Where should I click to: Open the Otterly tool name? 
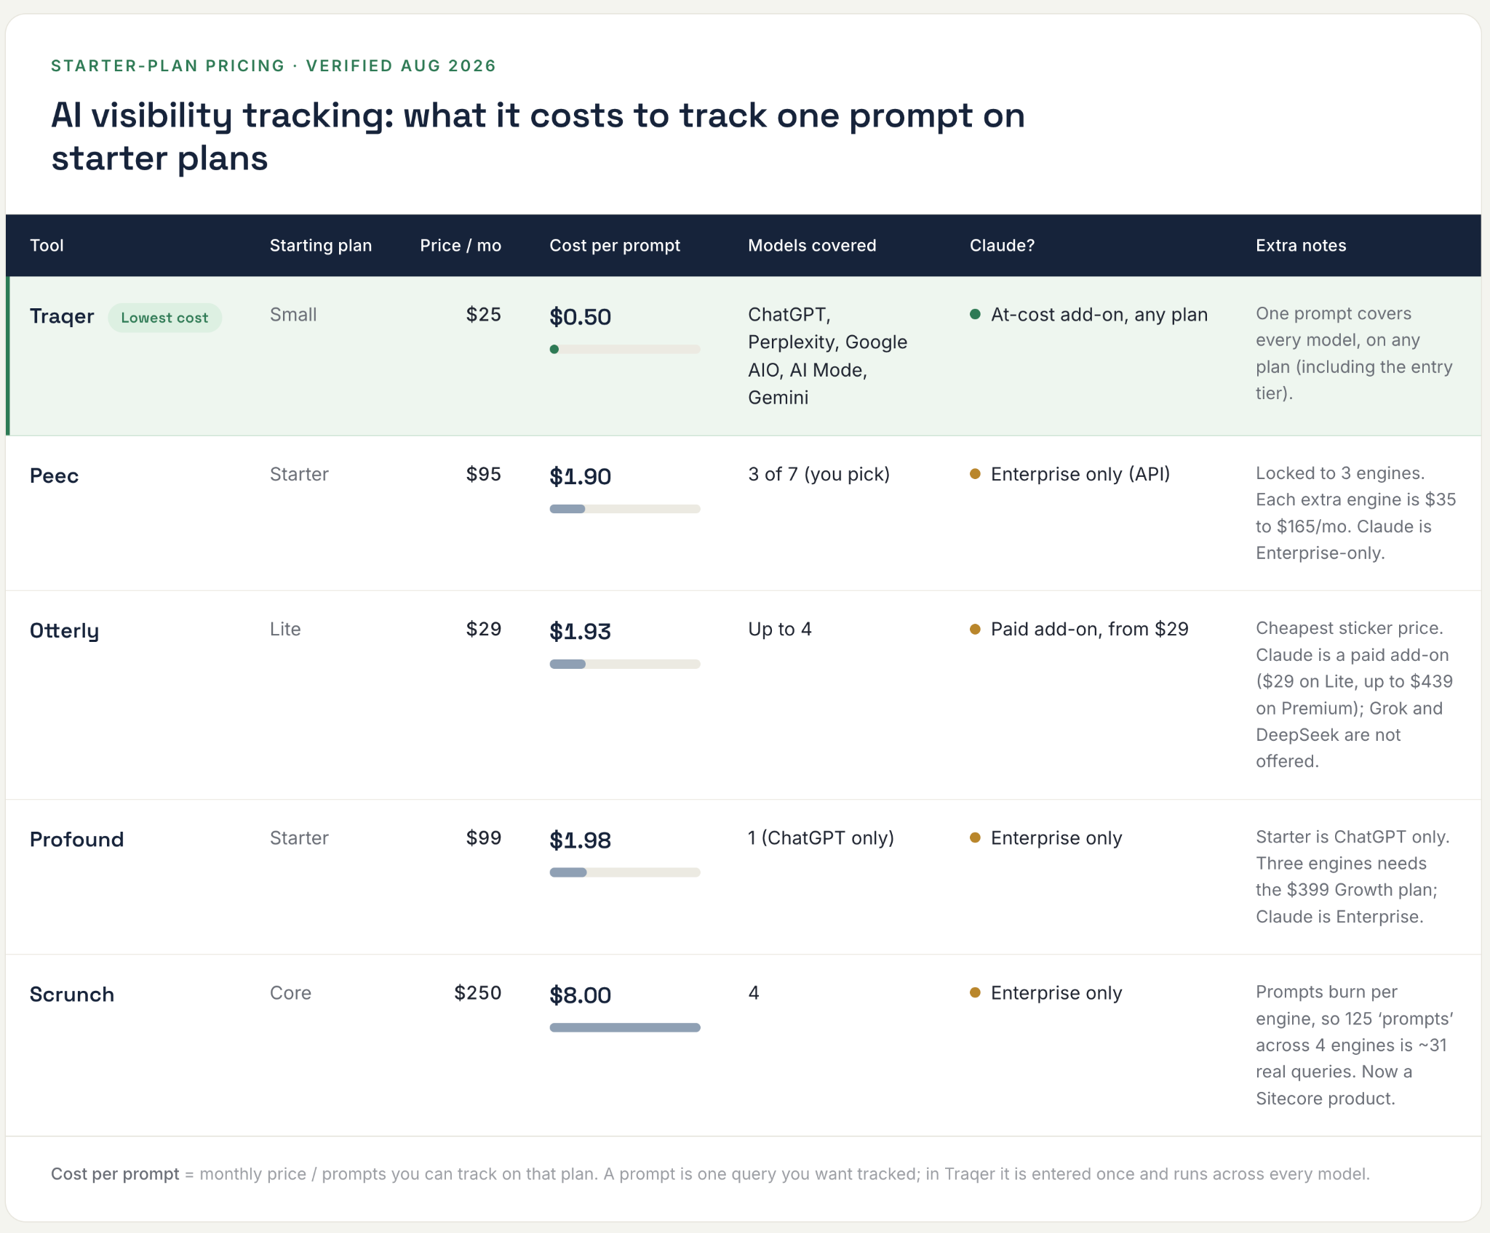64,630
